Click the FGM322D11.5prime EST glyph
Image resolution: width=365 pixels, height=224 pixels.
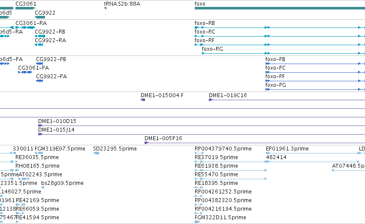(197, 222)
